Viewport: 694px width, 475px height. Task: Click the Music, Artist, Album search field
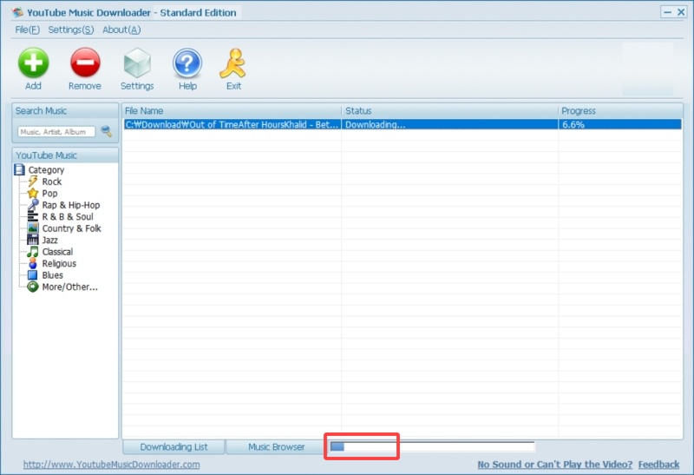click(x=56, y=132)
